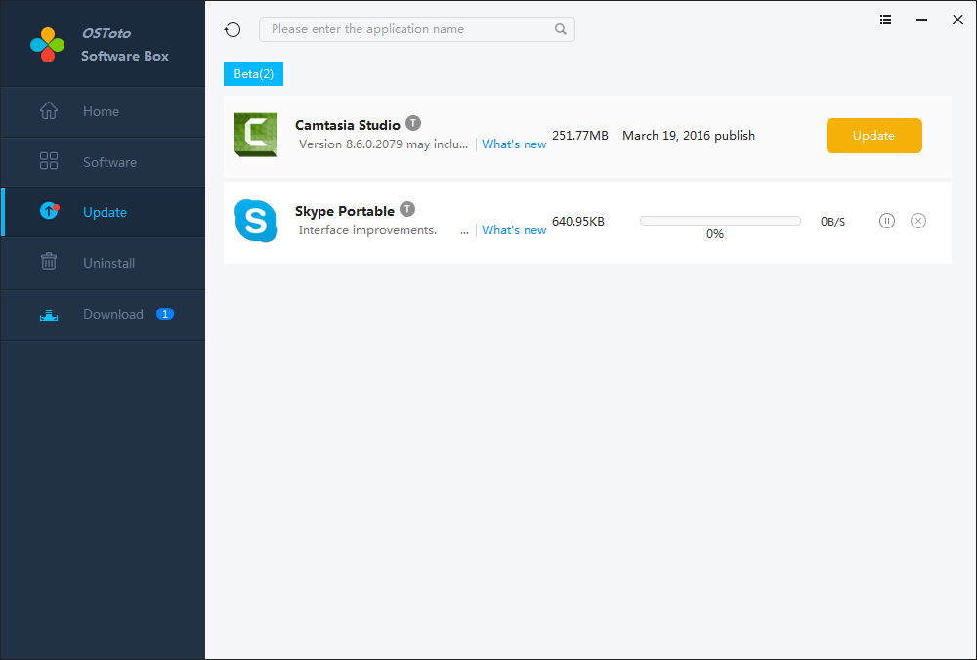Screen dimensions: 977x660
Task: Click the Camtasia Studio title
Action: [x=348, y=125]
